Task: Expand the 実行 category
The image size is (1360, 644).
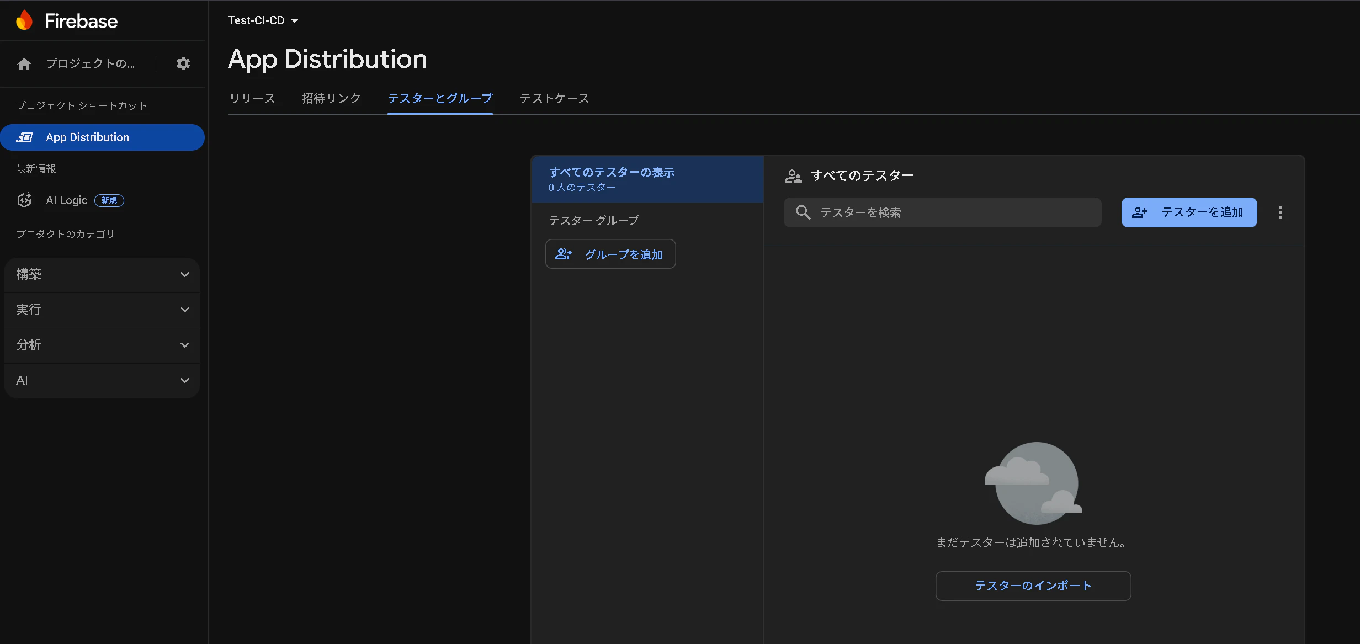Action: tap(102, 310)
